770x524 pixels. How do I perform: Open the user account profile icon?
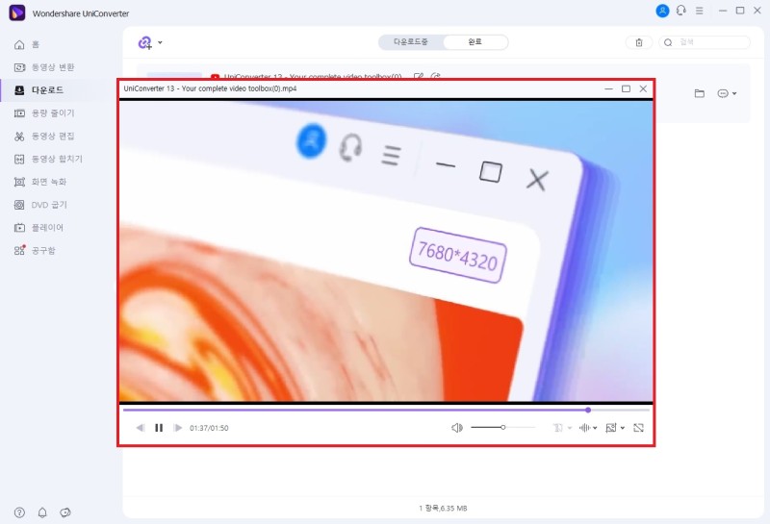[662, 11]
